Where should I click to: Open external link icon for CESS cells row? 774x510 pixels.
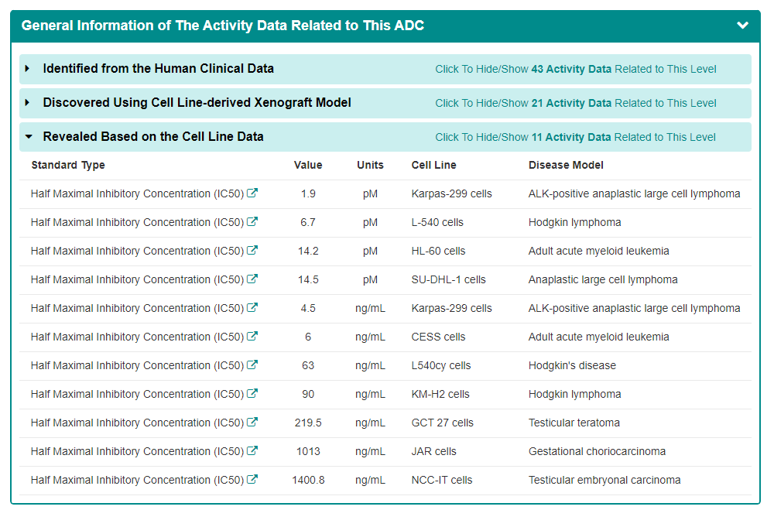252,337
